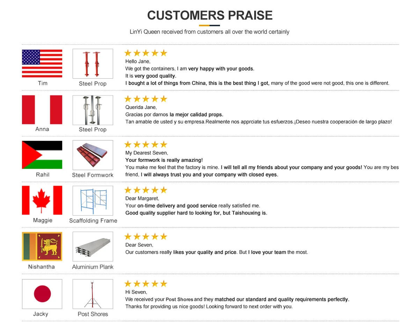This screenshot has height=332, width=419.
Task: Click the United States flag icon
Action: 42,63
